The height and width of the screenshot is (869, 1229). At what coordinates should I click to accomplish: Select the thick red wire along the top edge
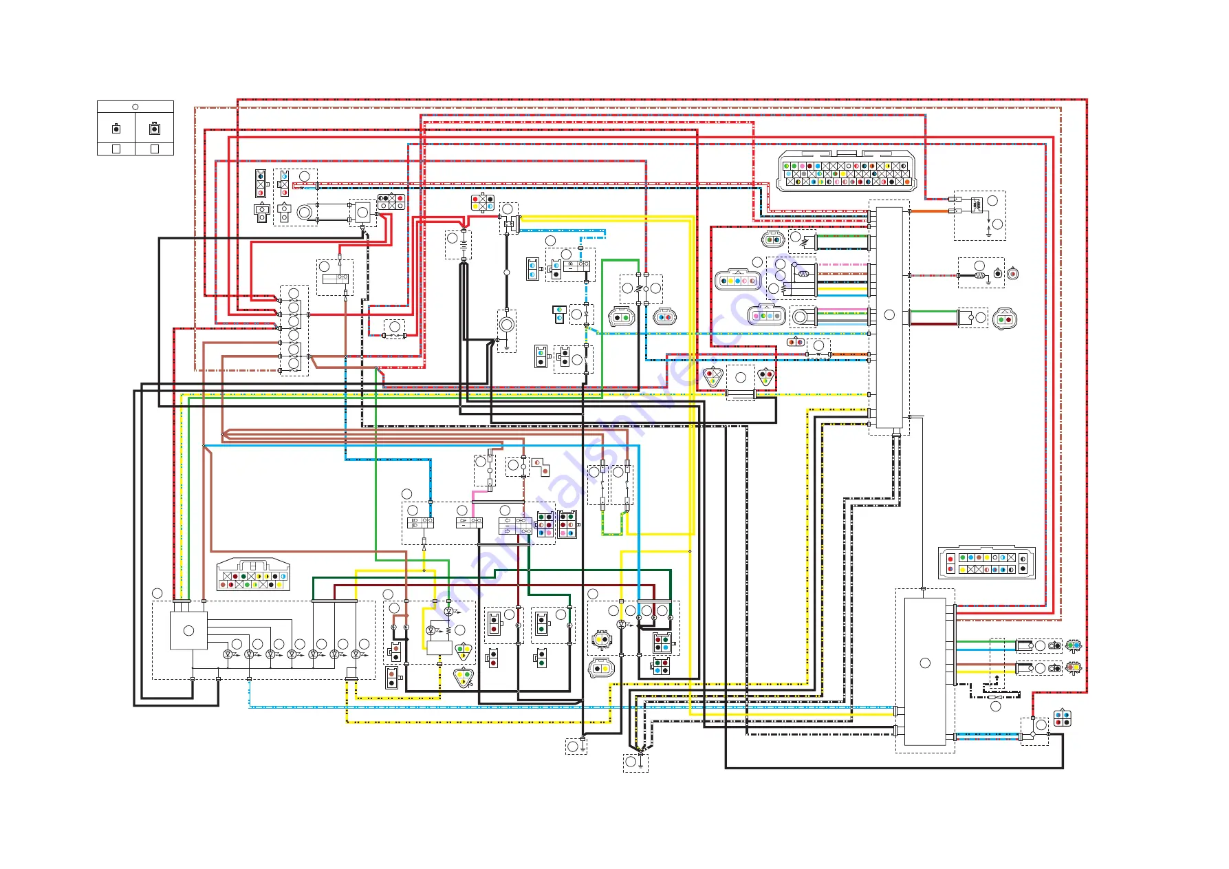point(662,100)
